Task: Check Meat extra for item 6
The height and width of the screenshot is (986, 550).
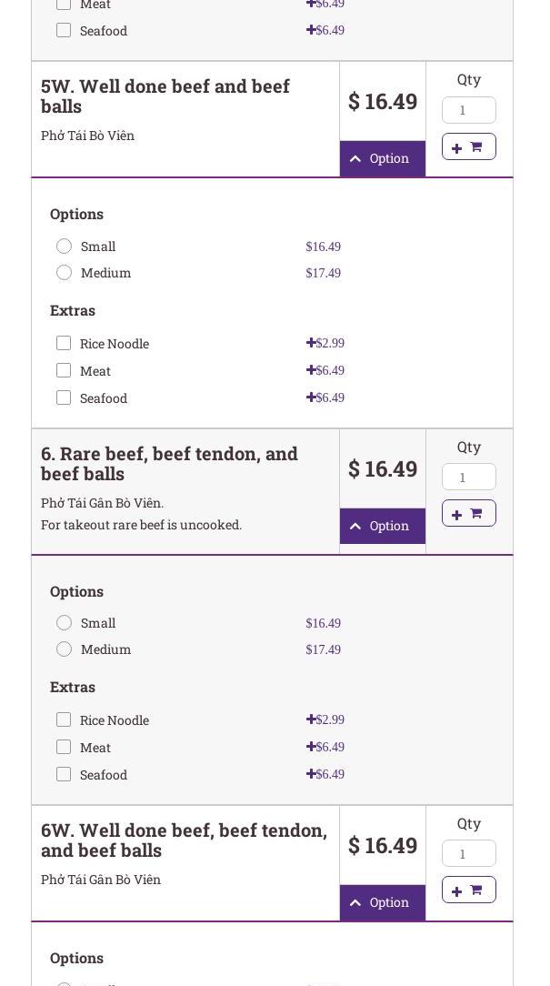Action: click(64, 747)
